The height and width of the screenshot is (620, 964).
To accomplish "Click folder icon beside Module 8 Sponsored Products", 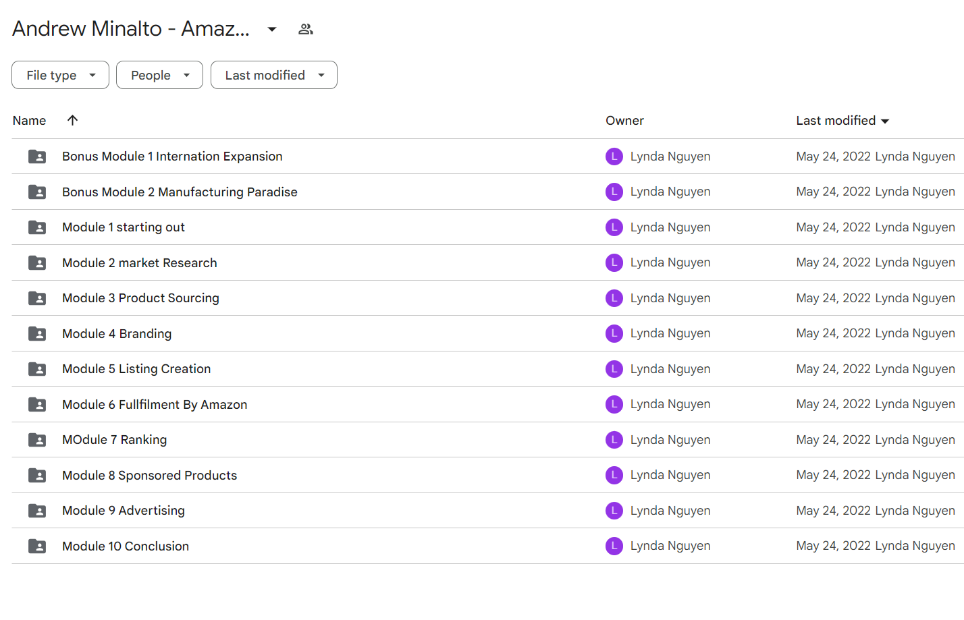I will [37, 476].
